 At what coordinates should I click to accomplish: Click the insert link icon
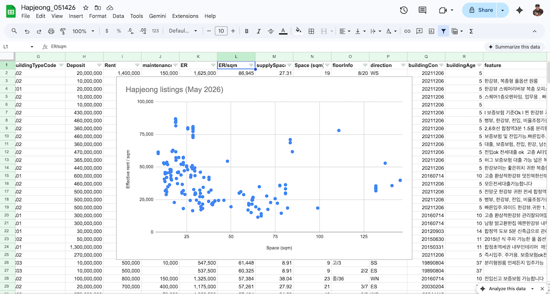pos(407,31)
